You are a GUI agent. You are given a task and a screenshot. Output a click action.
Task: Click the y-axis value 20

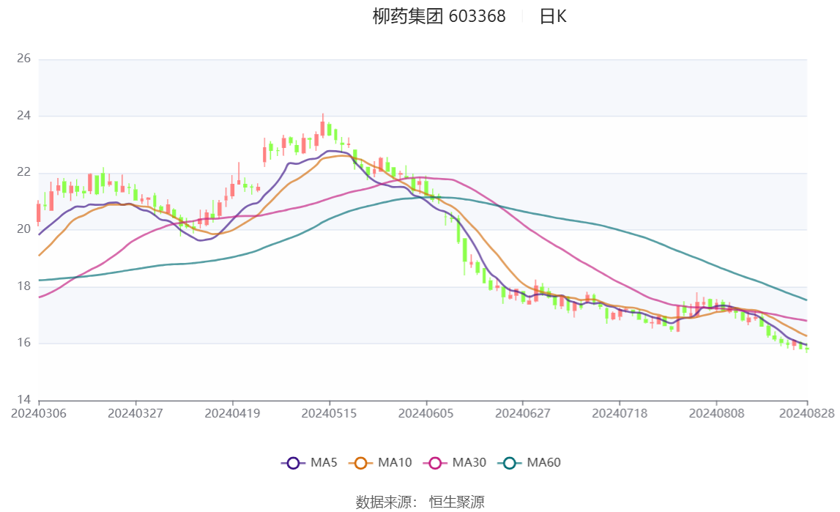(x=23, y=229)
